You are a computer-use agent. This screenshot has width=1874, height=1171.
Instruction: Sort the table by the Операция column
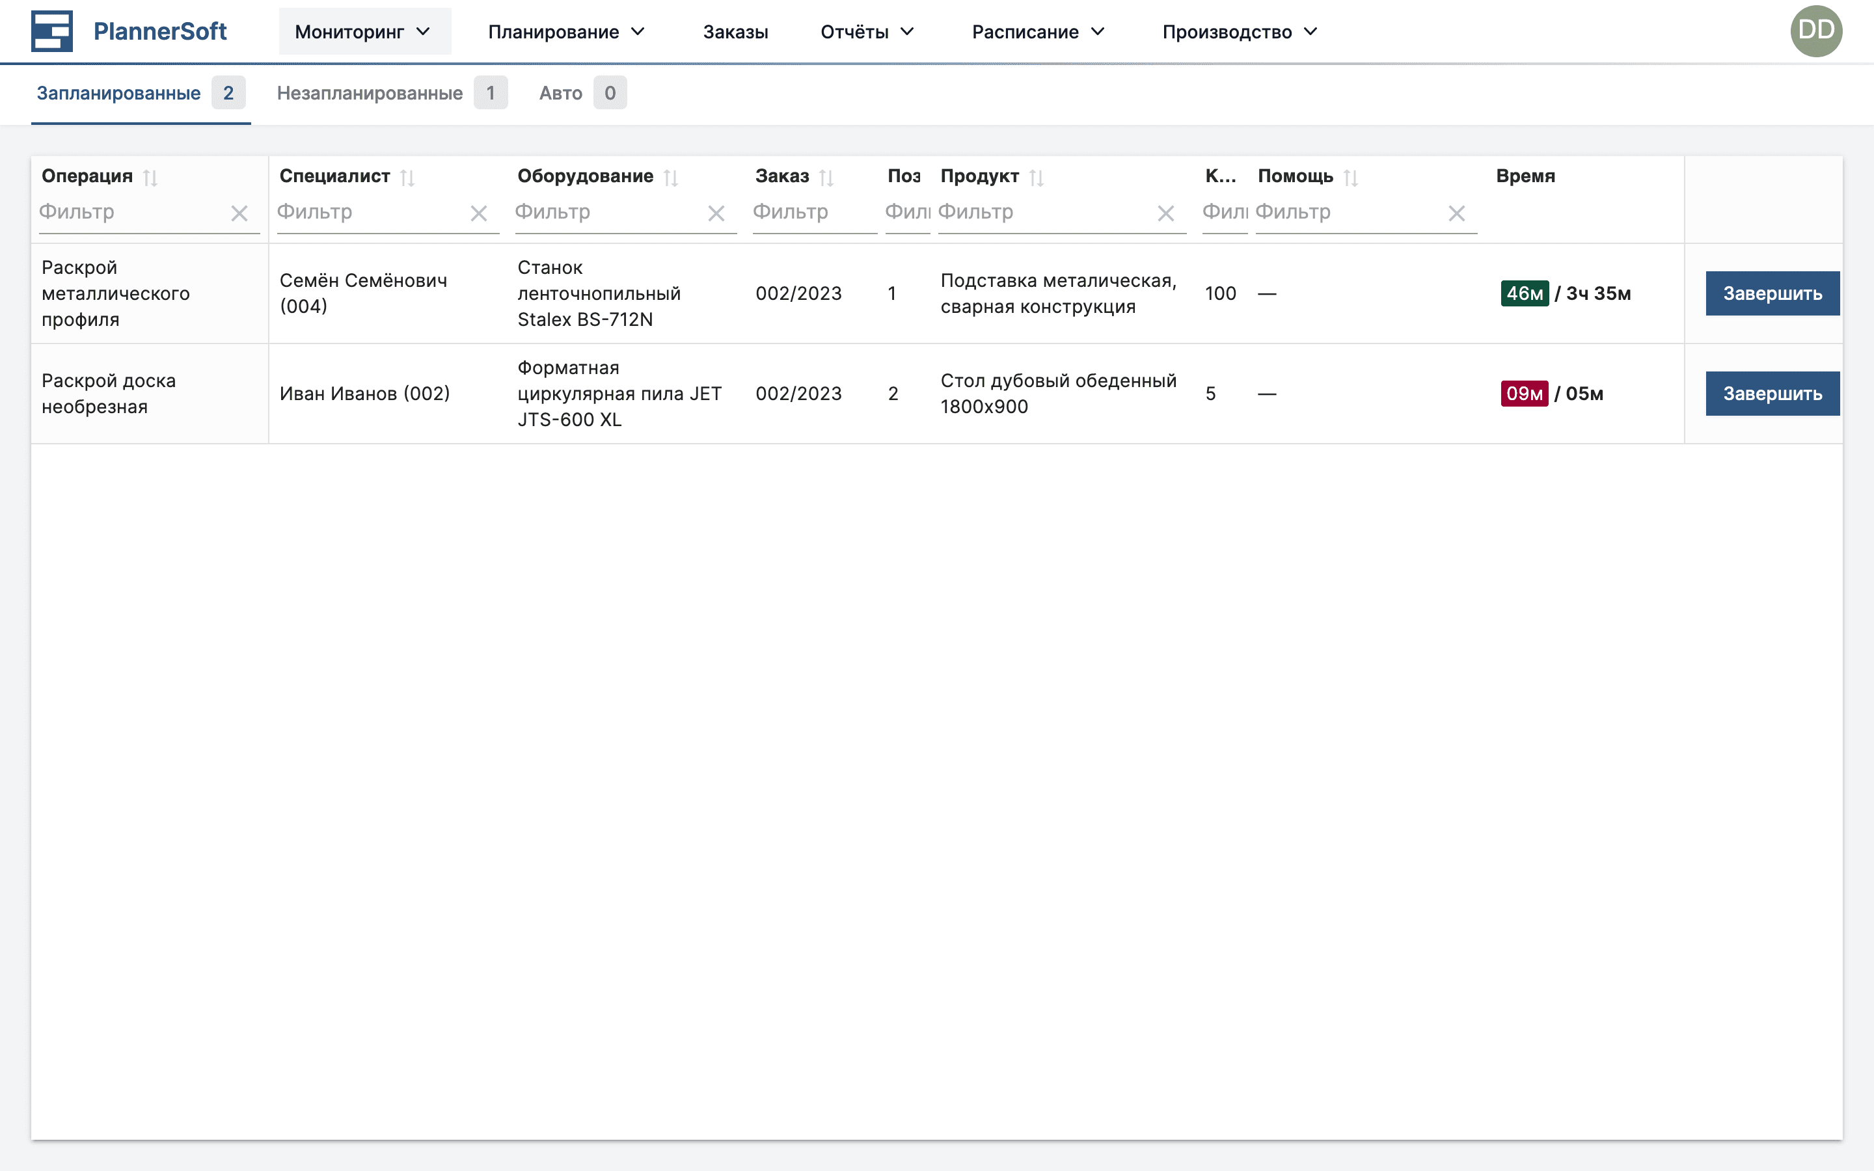[150, 178]
